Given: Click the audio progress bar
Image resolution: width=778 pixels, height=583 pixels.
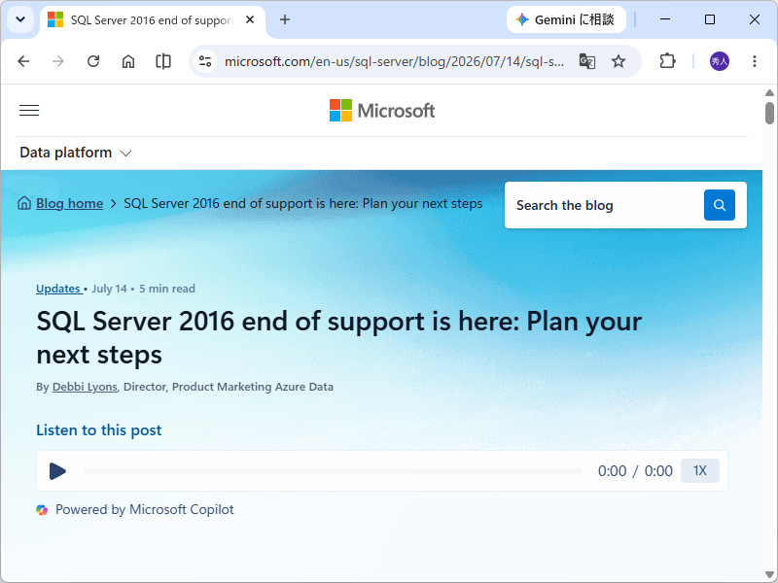Looking at the screenshot, I should coord(333,471).
